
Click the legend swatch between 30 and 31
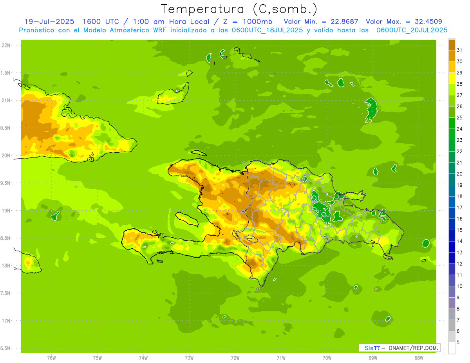tap(452, 56)
